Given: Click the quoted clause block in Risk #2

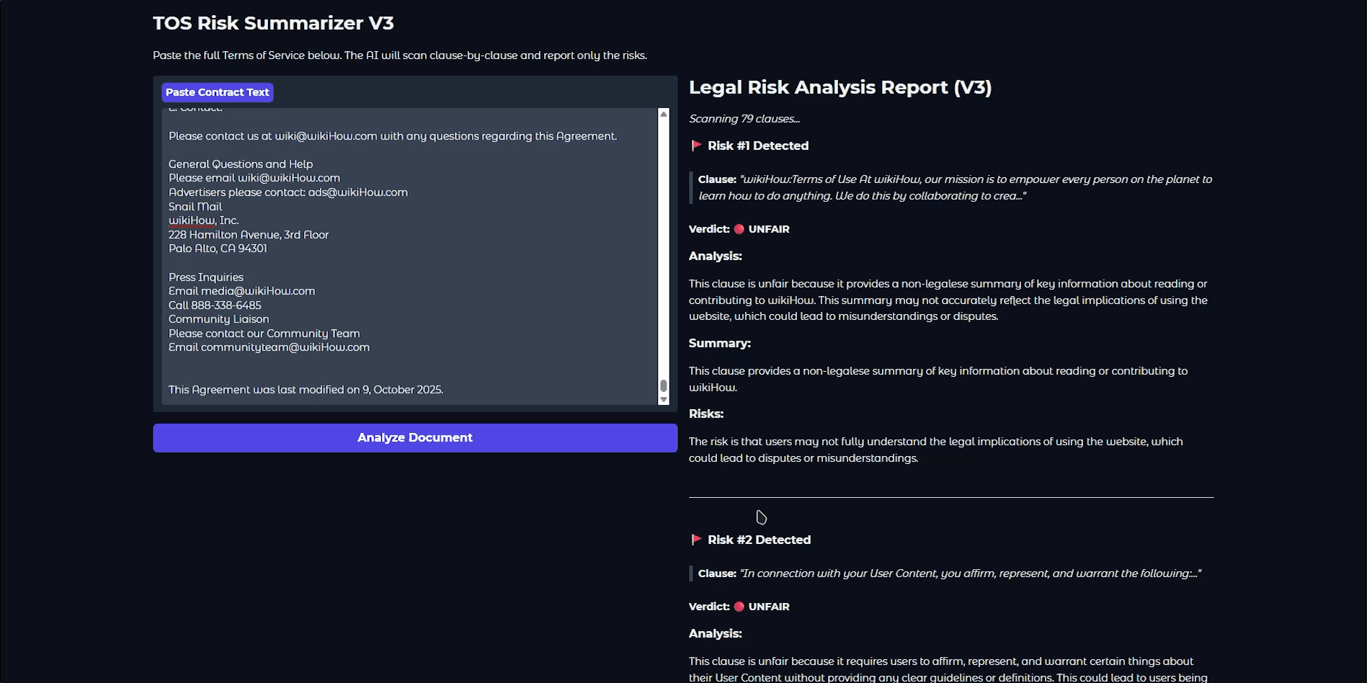Looking at the screenshot, I should (948, 573).
